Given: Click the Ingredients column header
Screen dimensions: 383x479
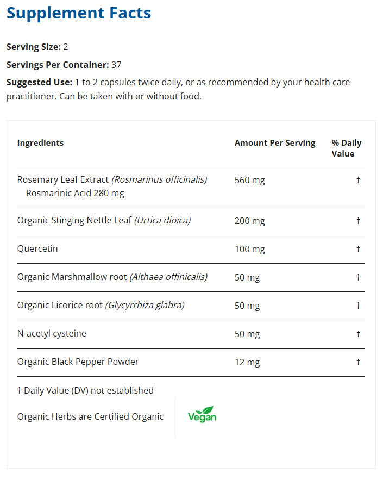Looking at the screenshot, I should (x=40, y=143).
